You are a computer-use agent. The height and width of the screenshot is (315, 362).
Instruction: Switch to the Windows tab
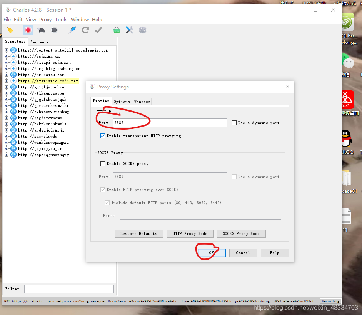pos(142,102)
